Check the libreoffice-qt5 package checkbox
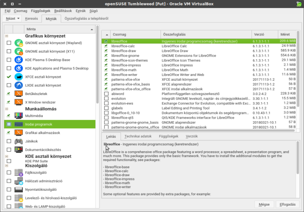 tap(106, 117)
